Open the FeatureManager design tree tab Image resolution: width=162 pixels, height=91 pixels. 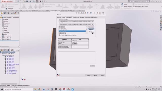(x=2, y=13)
